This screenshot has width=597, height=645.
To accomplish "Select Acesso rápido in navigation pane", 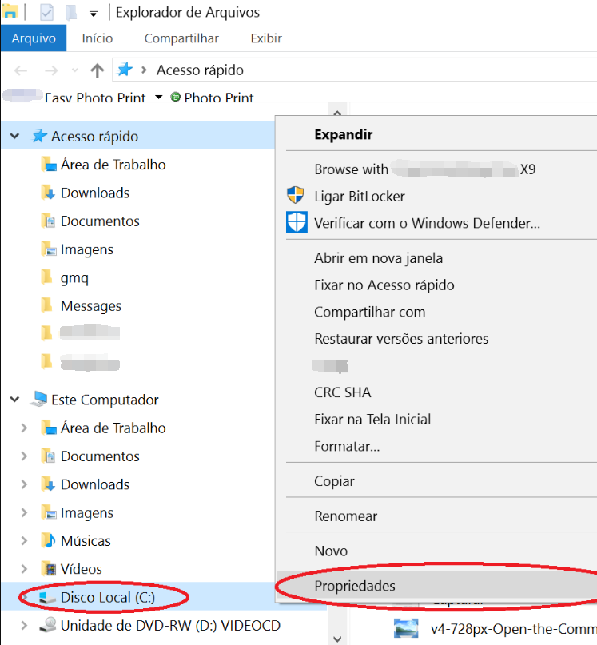I will tap(94, 136).
